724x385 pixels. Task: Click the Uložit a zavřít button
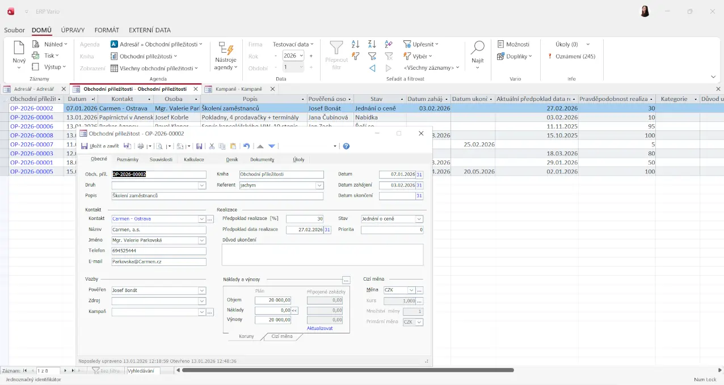coord(100,146)
